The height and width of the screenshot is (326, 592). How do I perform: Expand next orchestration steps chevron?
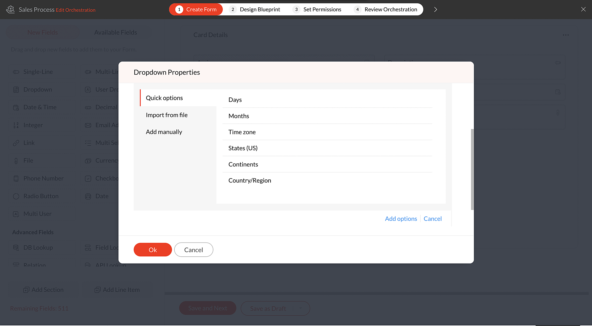(435, 9)
